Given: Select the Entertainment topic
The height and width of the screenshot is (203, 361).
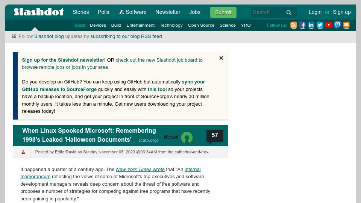Looking at the screenshot, I should click(x=140, y=25).
